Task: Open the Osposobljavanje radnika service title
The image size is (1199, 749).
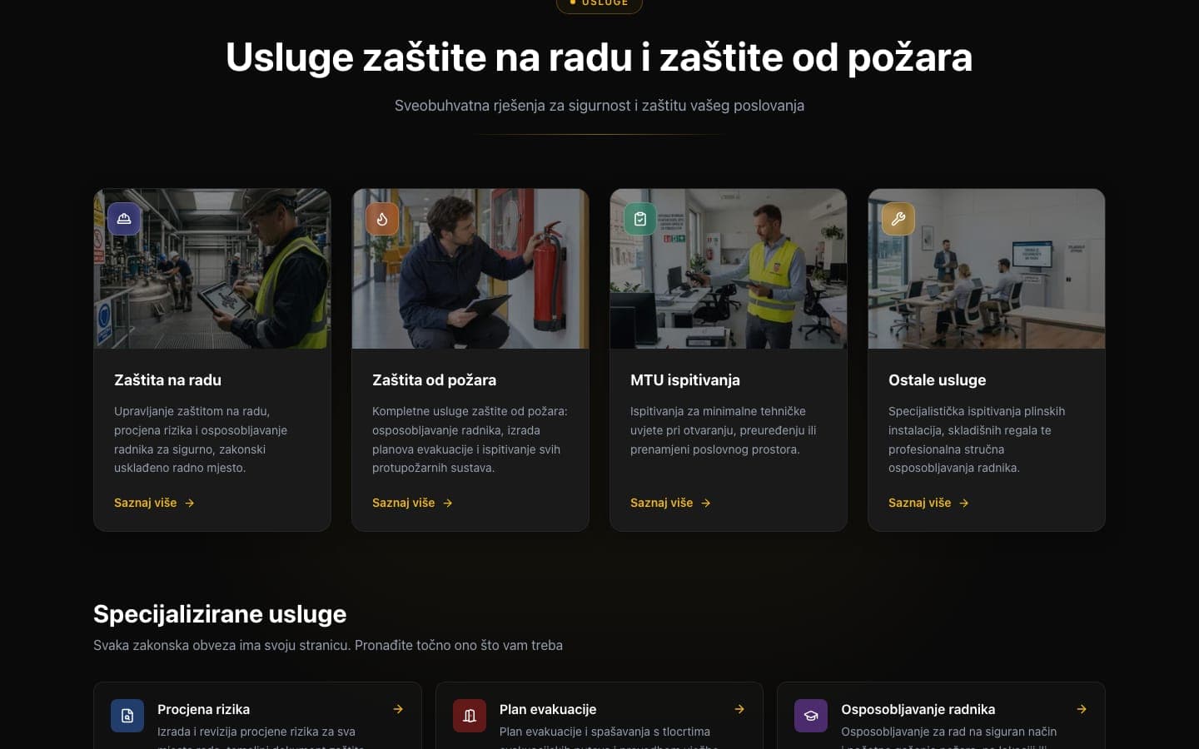Action: (x=918, y=709)
